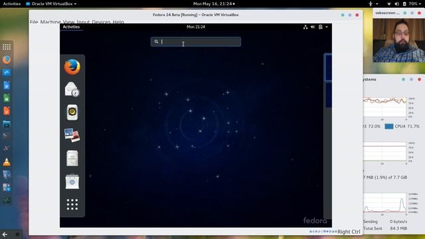This screenshot has width=425, height=239.
Task: Launch Firefox from the Fedora dash
Action: point(72,66)
